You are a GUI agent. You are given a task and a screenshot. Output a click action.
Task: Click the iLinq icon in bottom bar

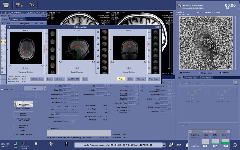coord(178,145)
